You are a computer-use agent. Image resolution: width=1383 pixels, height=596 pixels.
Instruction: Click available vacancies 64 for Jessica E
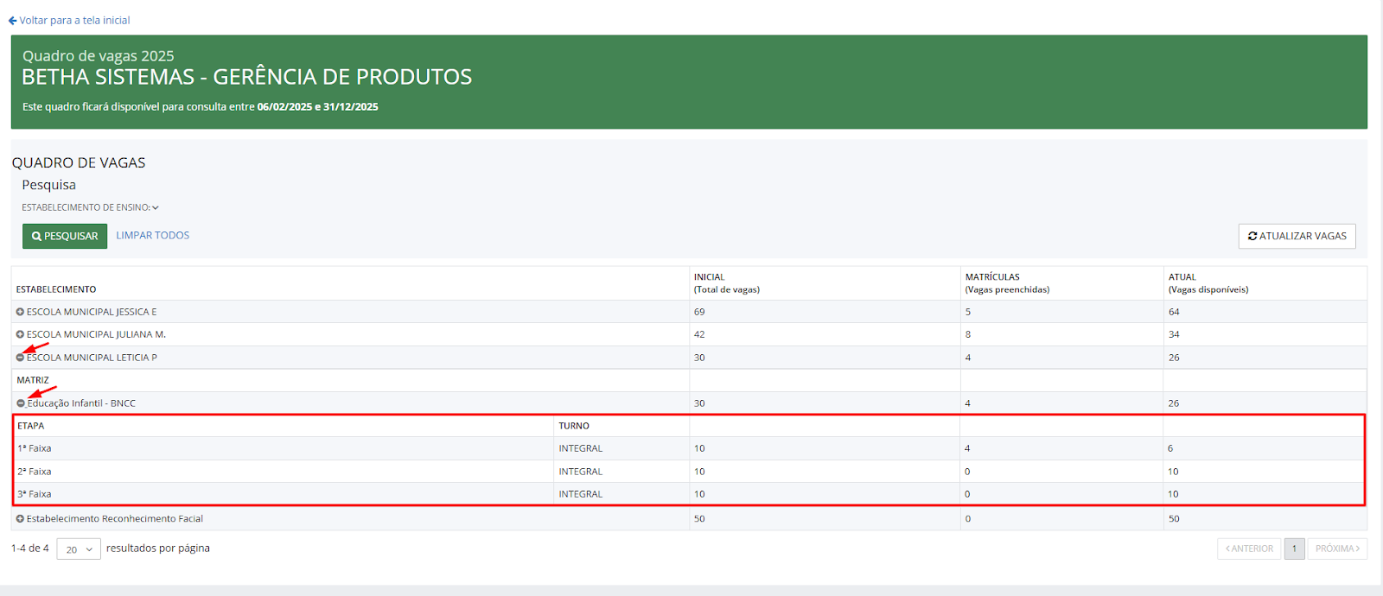click(x=1174, y=312)
